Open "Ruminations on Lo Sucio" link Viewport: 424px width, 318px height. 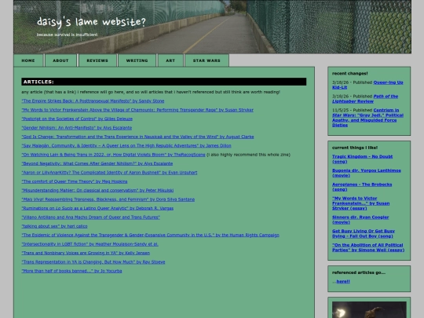[x=97, y=208]
